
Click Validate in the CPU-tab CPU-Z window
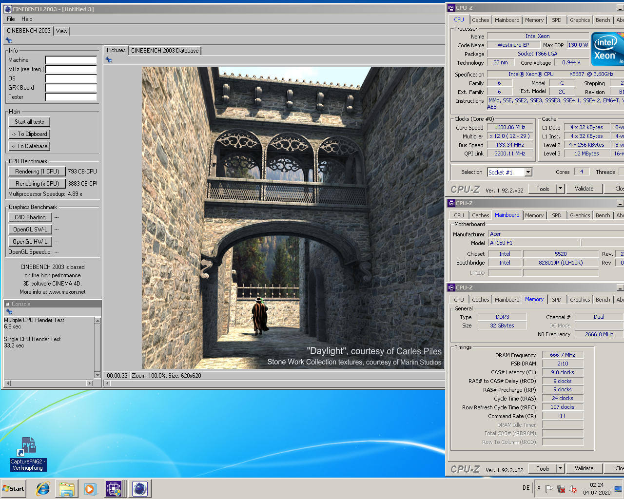point(584,189)
